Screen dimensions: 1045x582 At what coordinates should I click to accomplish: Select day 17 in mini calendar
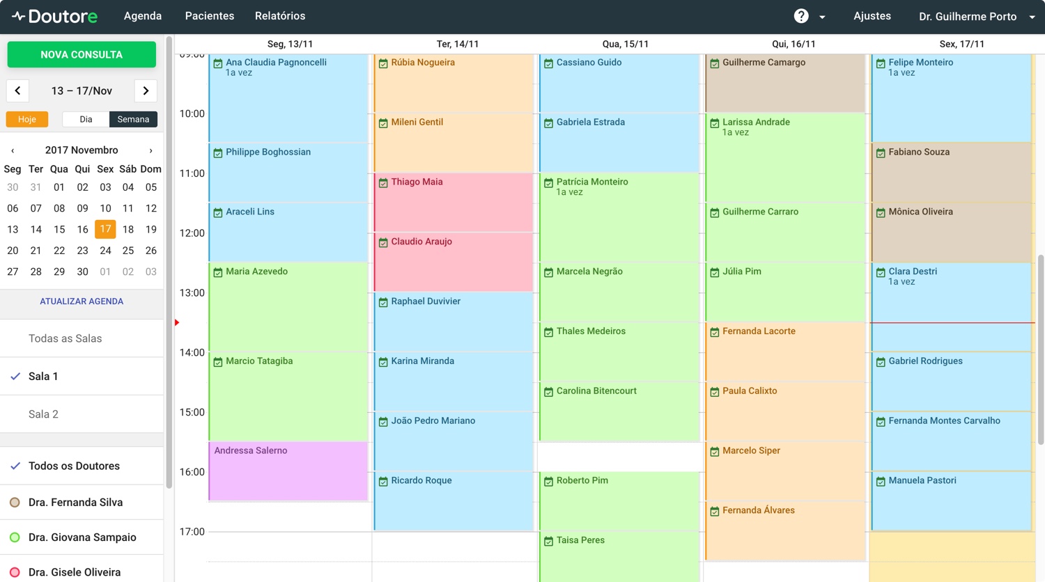(105, 229)
